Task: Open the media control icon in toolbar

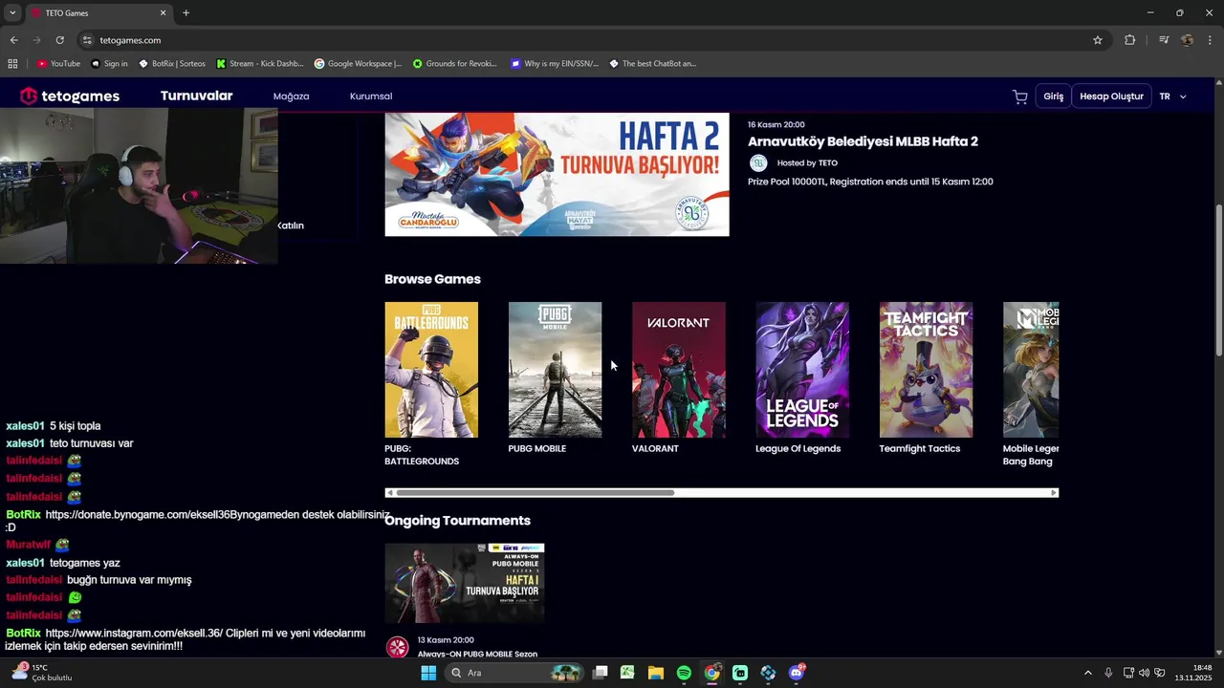Action: pyautogui.click(x=1163, y=40)
